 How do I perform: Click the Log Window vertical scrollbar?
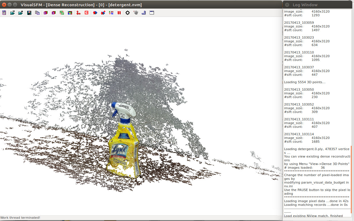tap(351, 180)
